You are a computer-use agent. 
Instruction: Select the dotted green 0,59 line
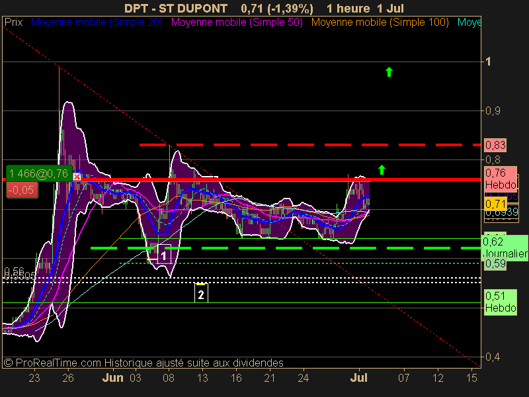300,263
